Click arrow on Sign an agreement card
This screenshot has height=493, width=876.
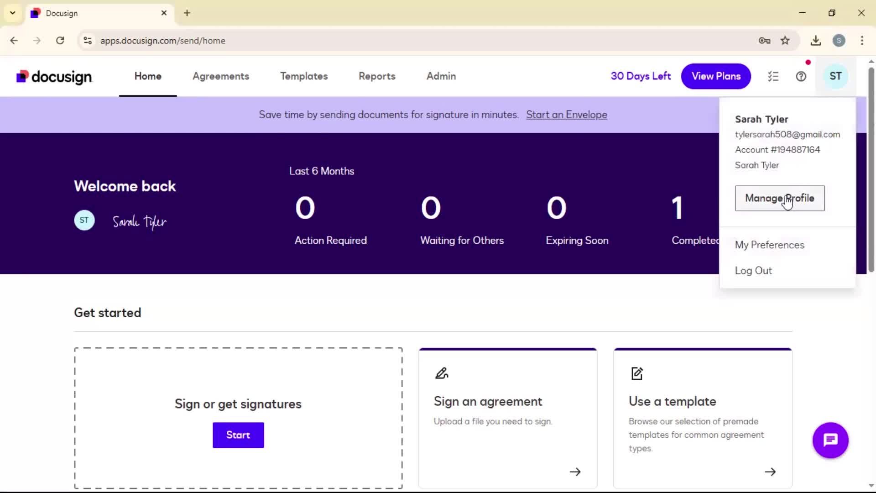coord(575,472)
